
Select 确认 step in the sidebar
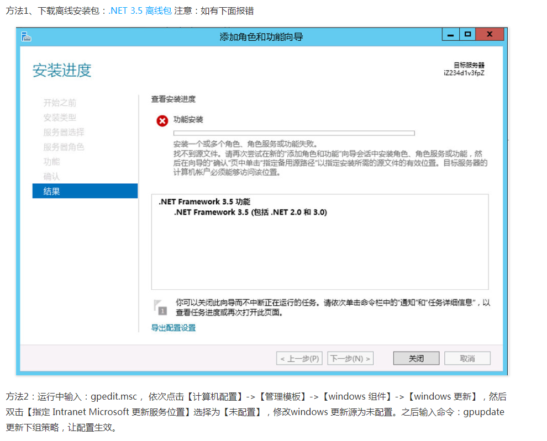click(x=51, y=177)
